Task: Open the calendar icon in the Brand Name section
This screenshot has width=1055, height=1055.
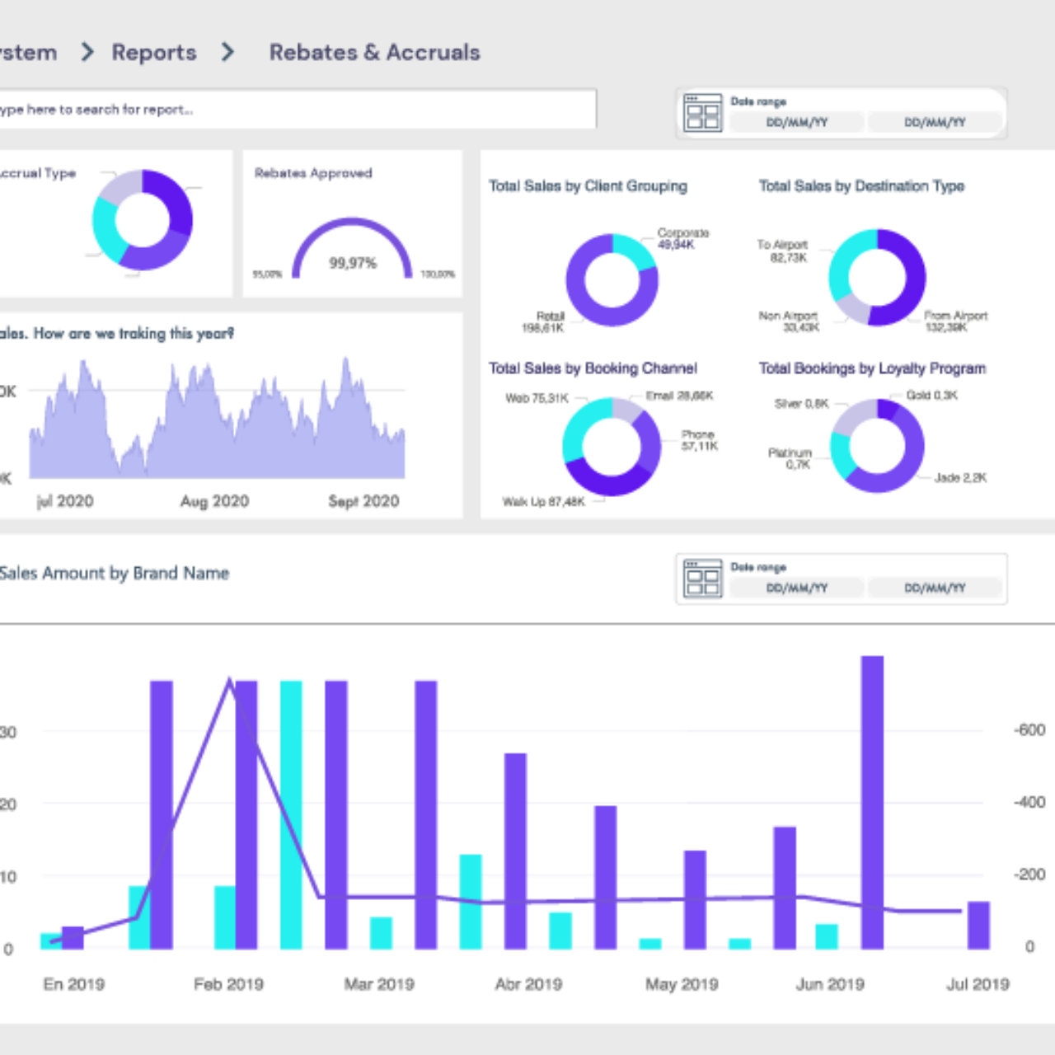Action: point(702,579)
